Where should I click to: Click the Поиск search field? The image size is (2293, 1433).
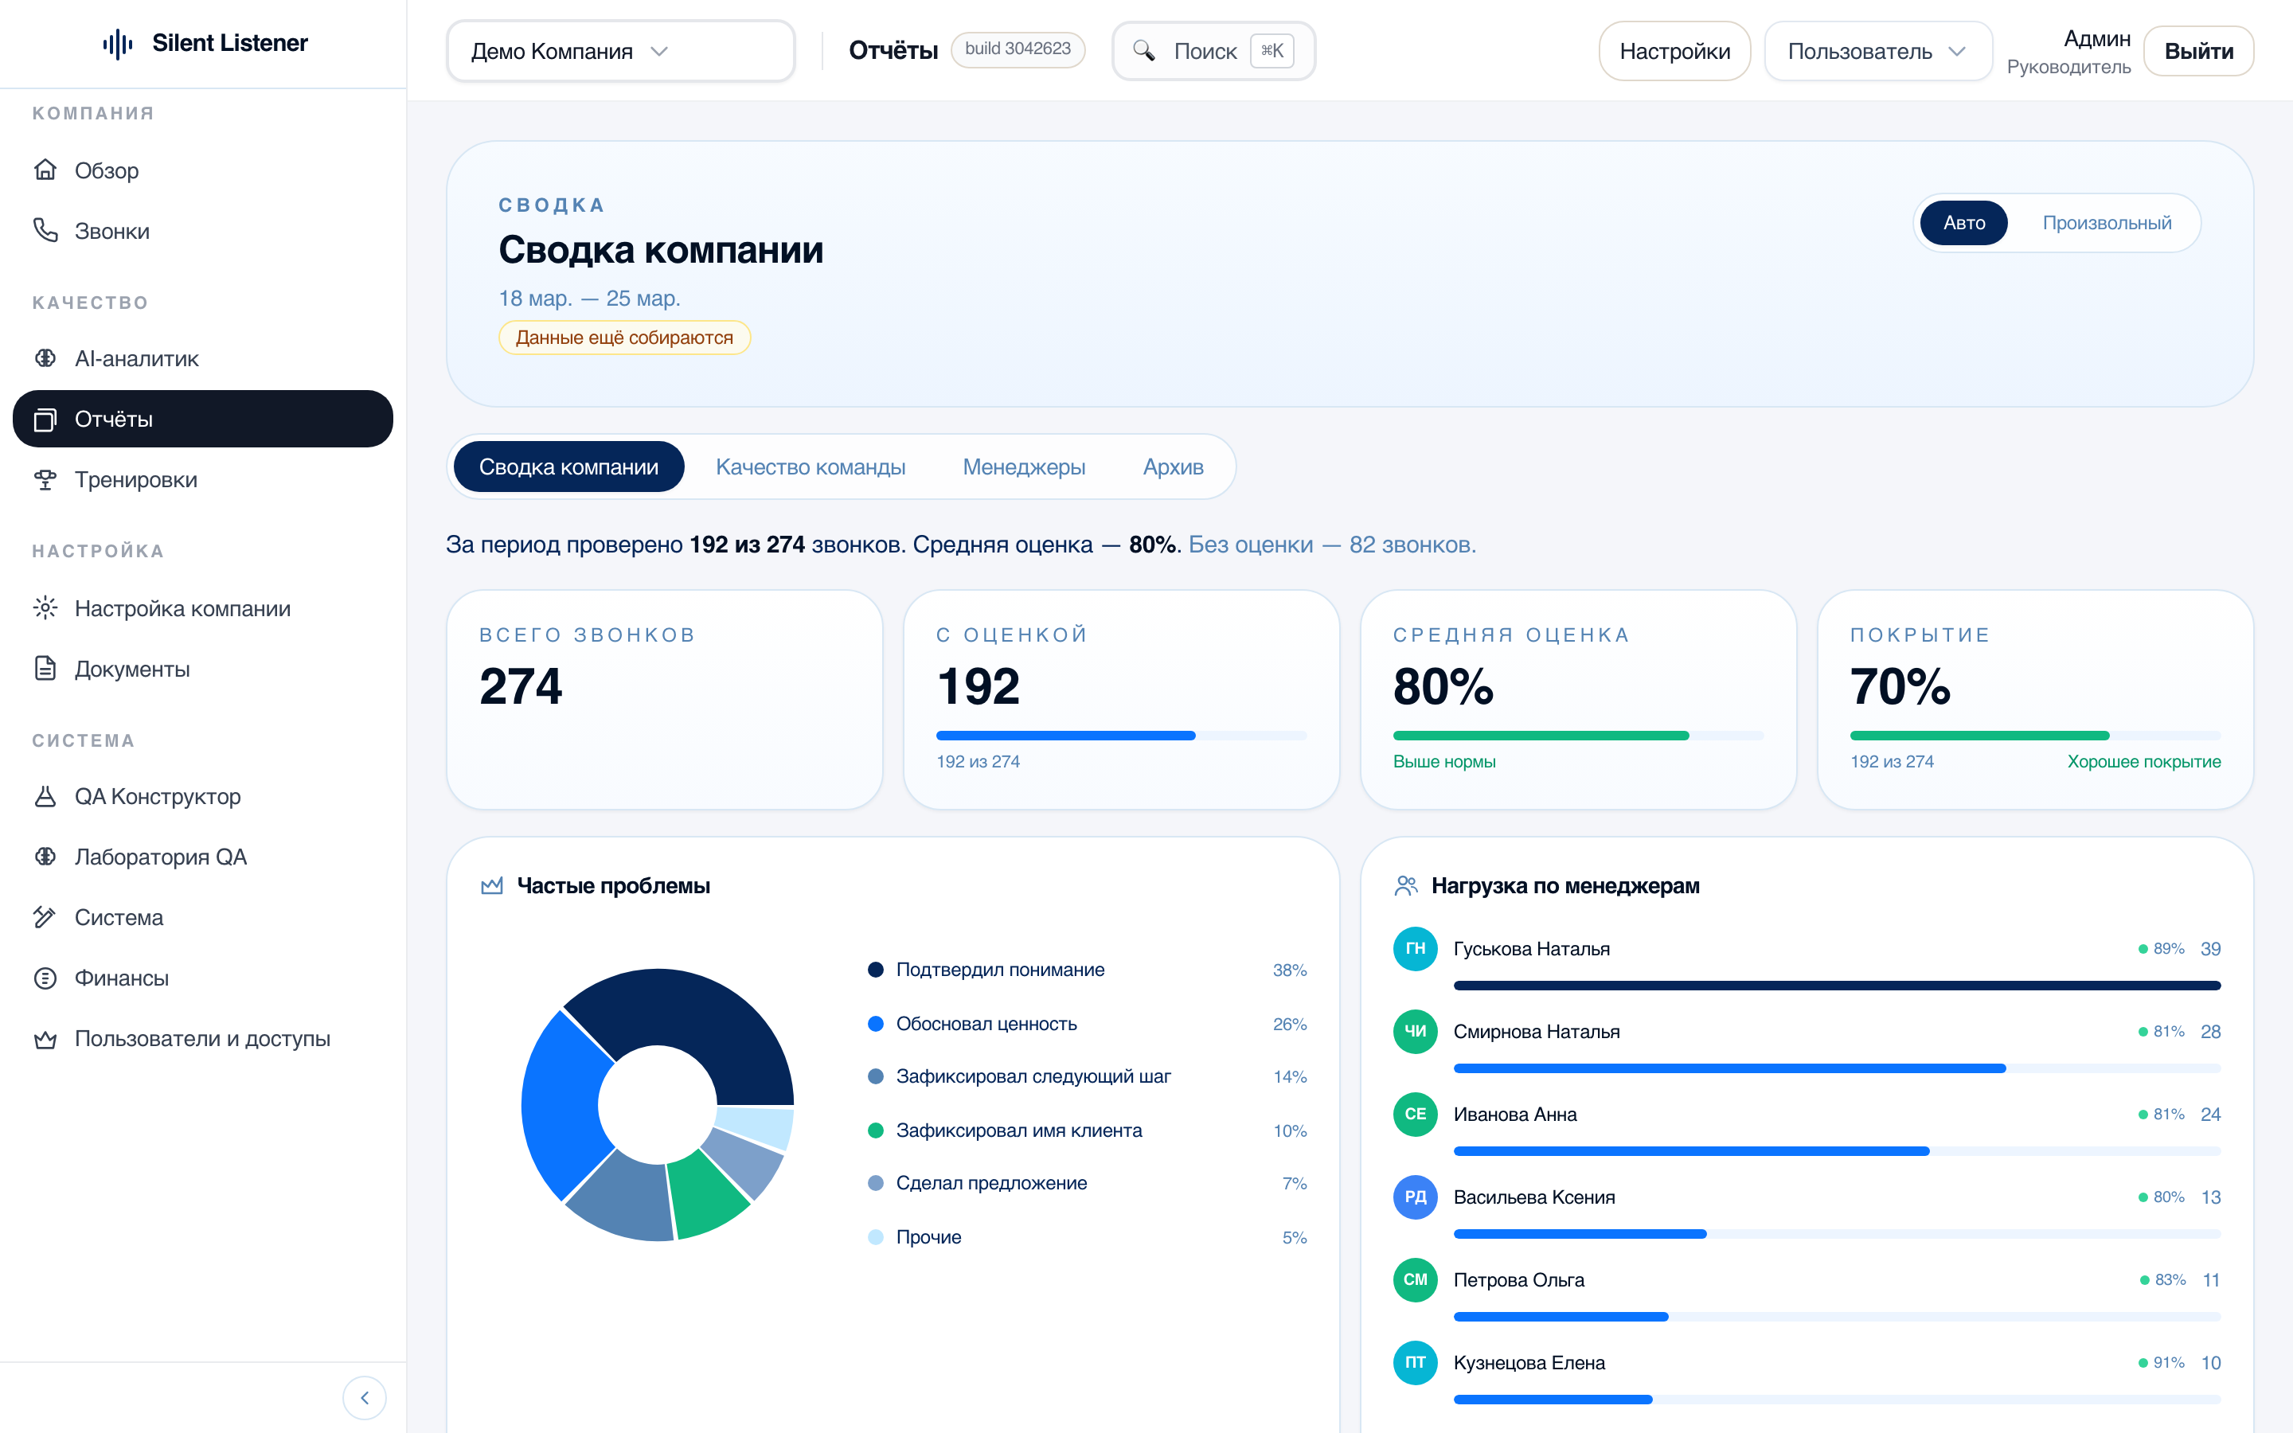point(1205,51)
